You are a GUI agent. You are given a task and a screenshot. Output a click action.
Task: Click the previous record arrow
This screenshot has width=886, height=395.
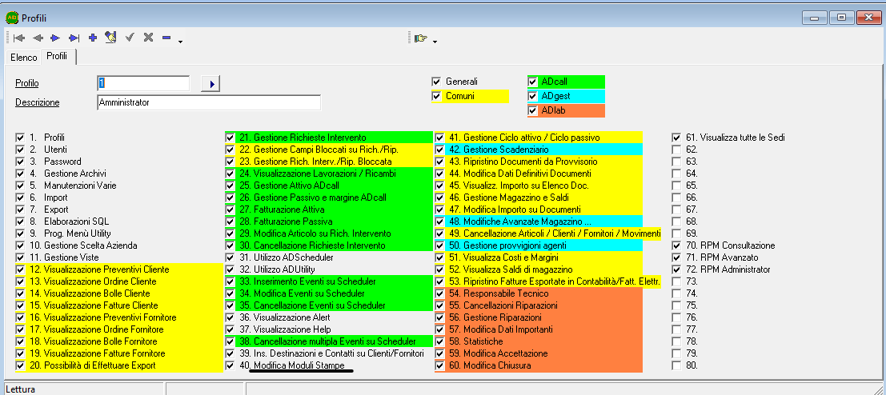tap(38, 38)
